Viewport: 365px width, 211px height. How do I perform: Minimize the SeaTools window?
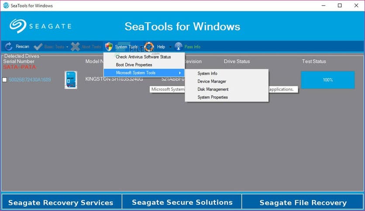324,5
